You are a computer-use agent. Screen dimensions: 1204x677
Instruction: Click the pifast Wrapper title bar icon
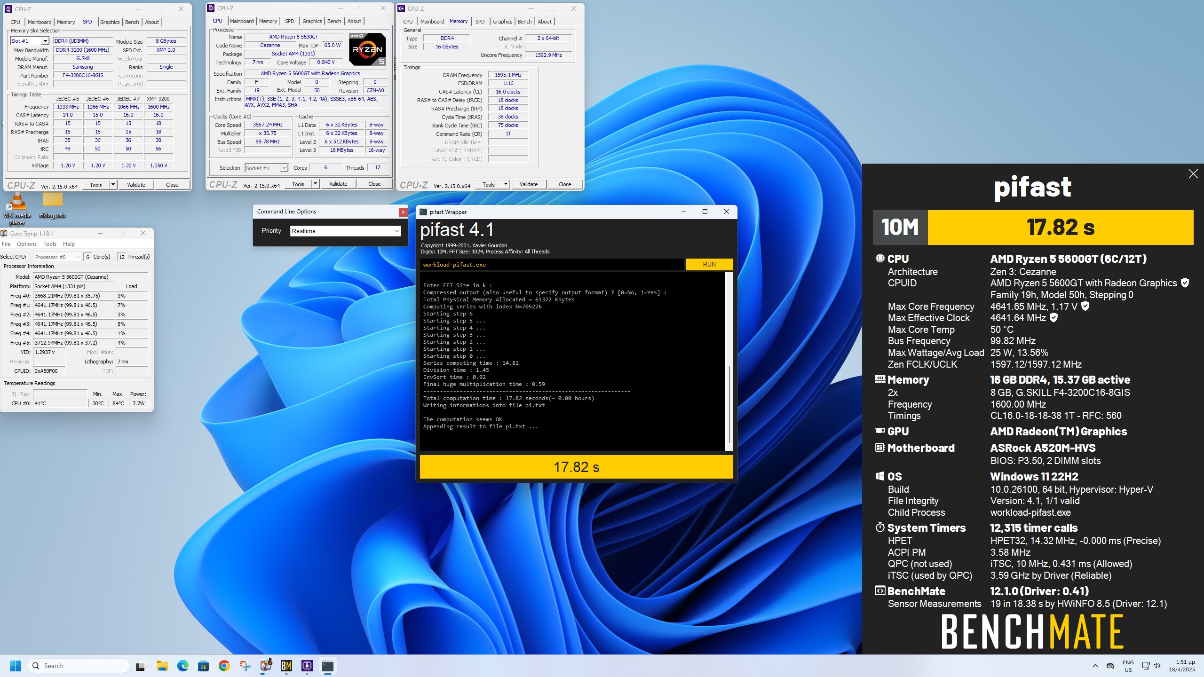coord(423,212)
